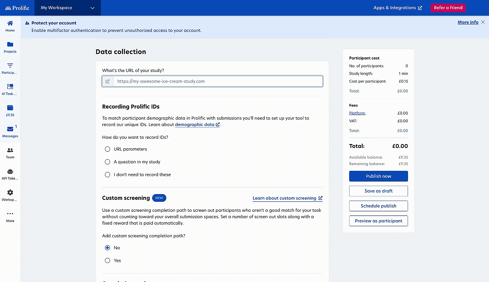The image size is (489, 282).
Task: Click the Recording Prolific IDs heading
Action: click(x=131, y=107)
